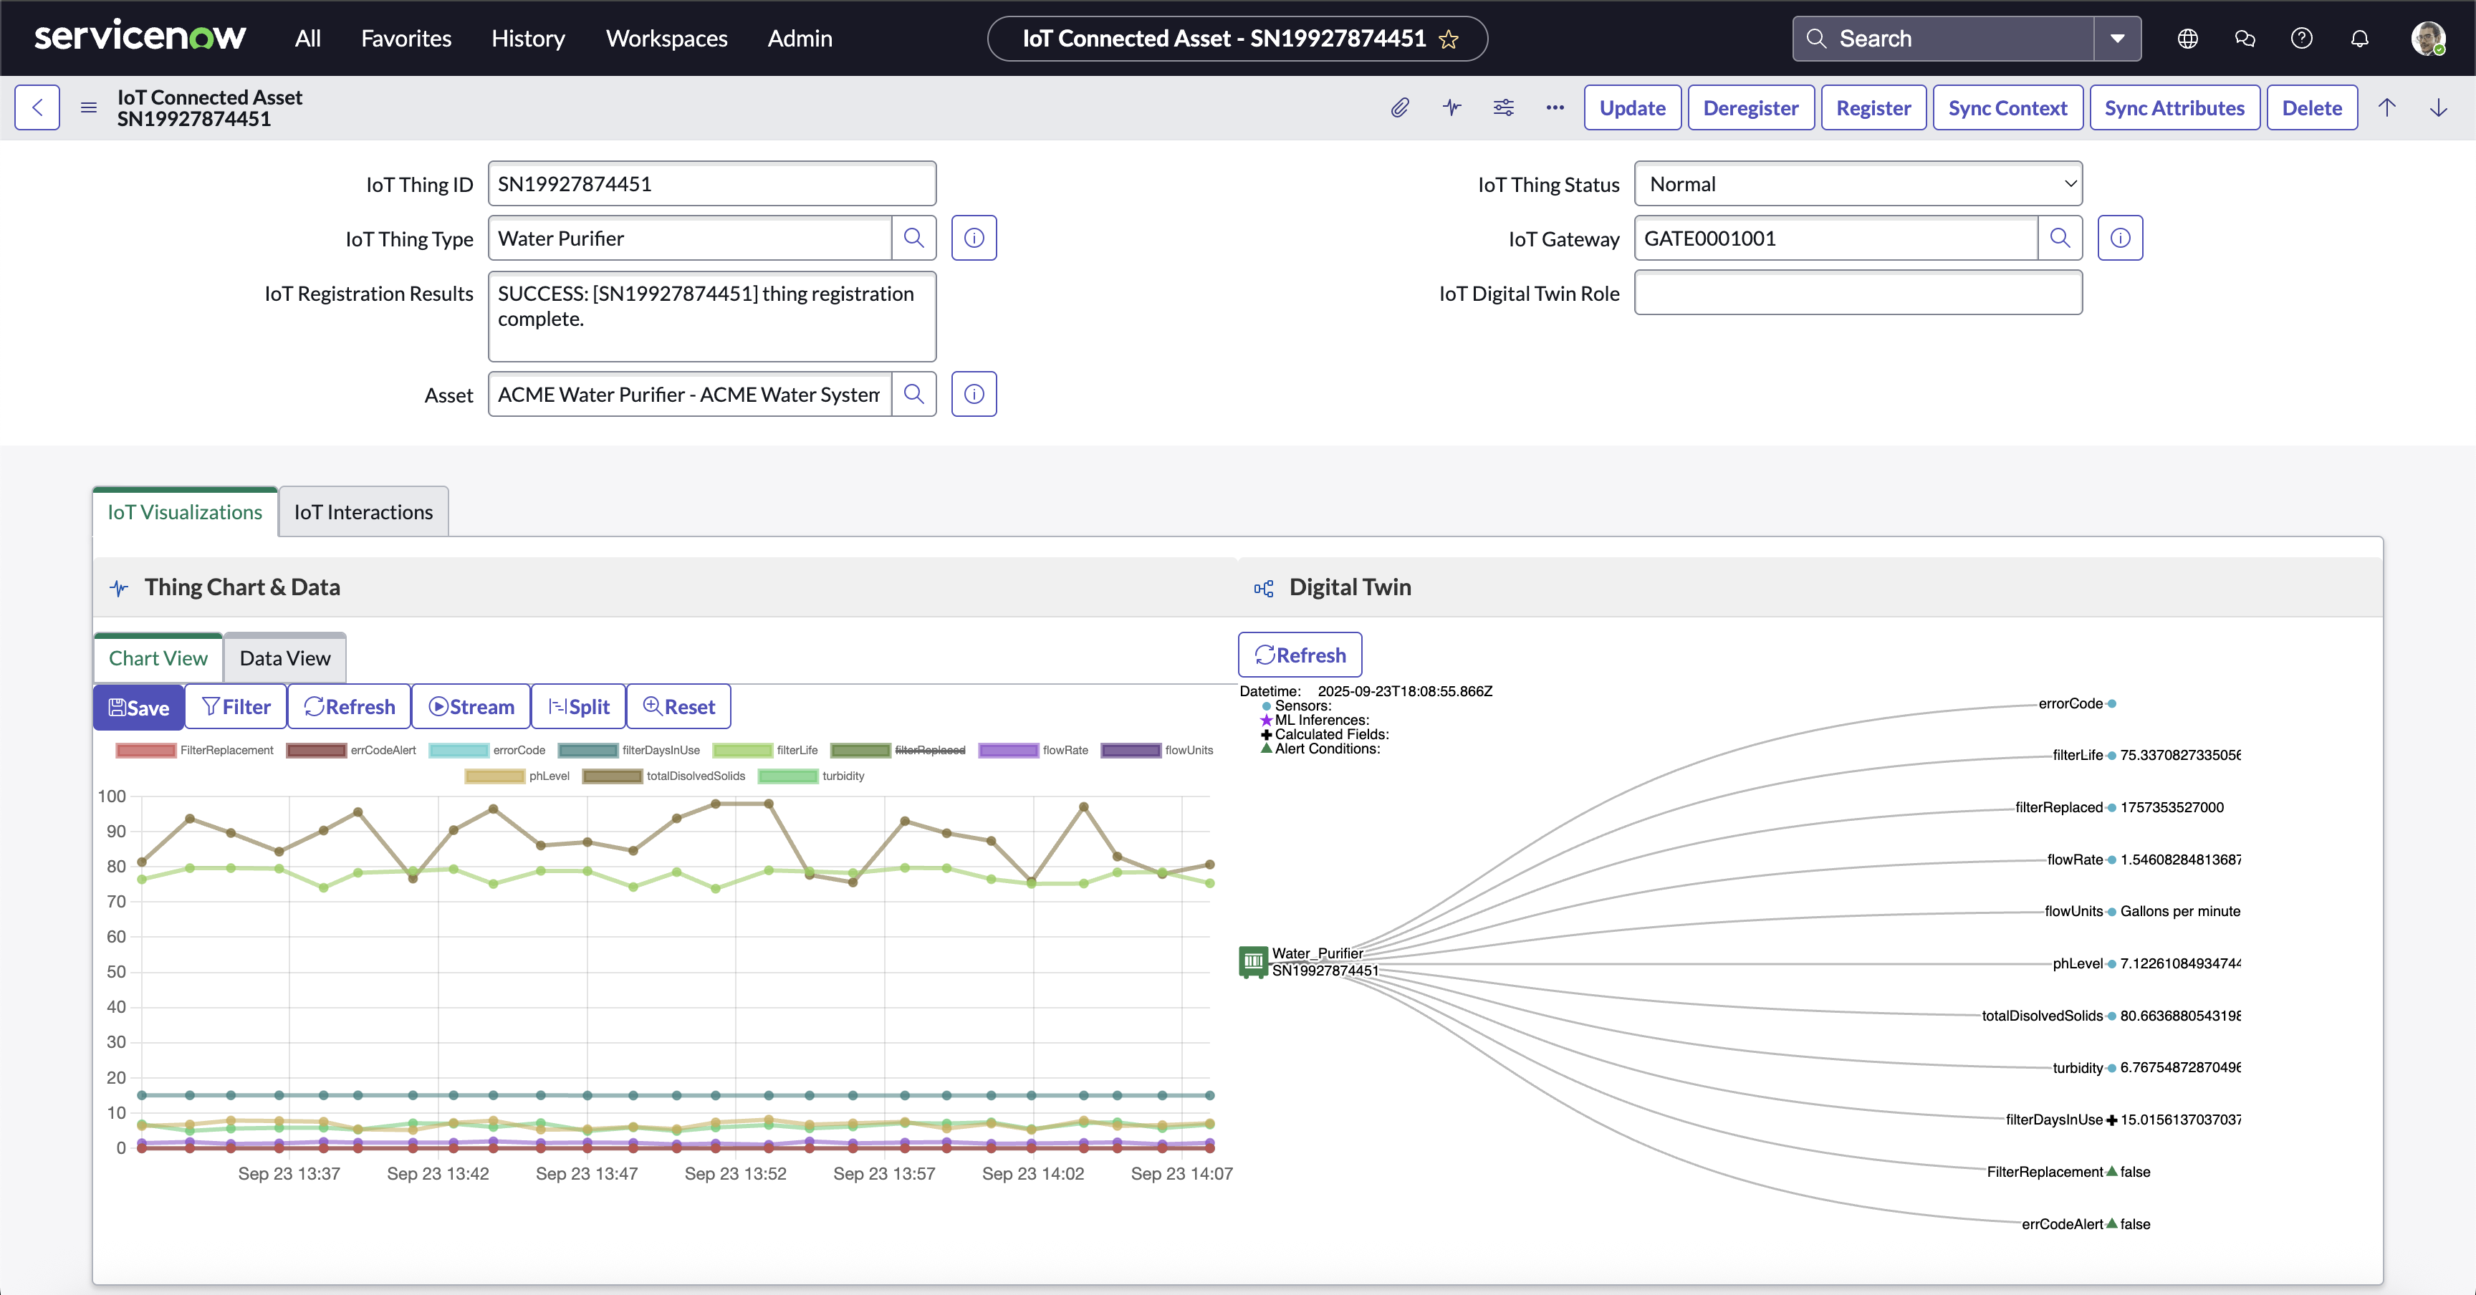This screenshot has height=1295, width=2476.
Task: Toggle phLevel series in chart legend
Action: [517, 776]
